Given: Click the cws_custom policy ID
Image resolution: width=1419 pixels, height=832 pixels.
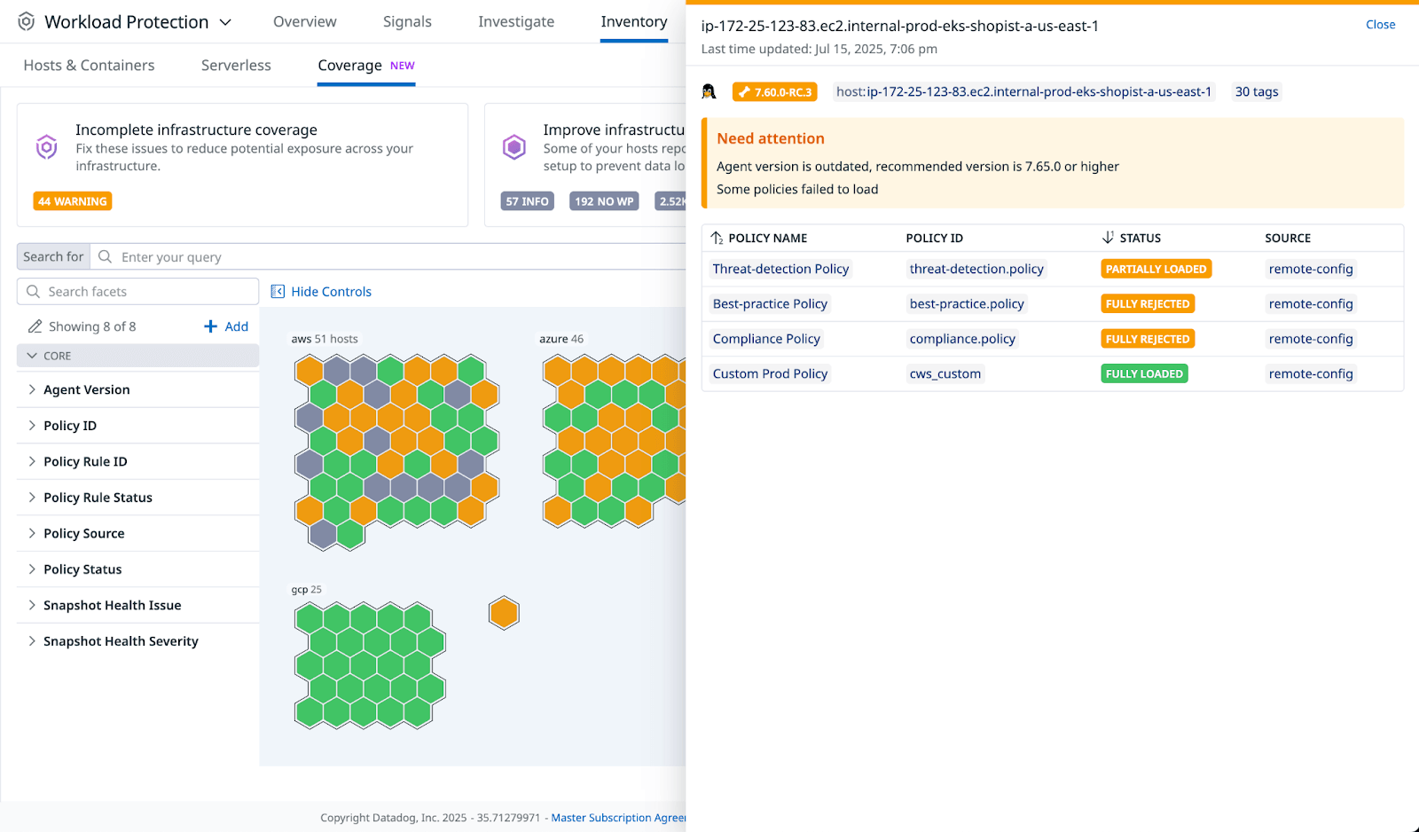Looking at the screenshot, I should pos(945,373).
